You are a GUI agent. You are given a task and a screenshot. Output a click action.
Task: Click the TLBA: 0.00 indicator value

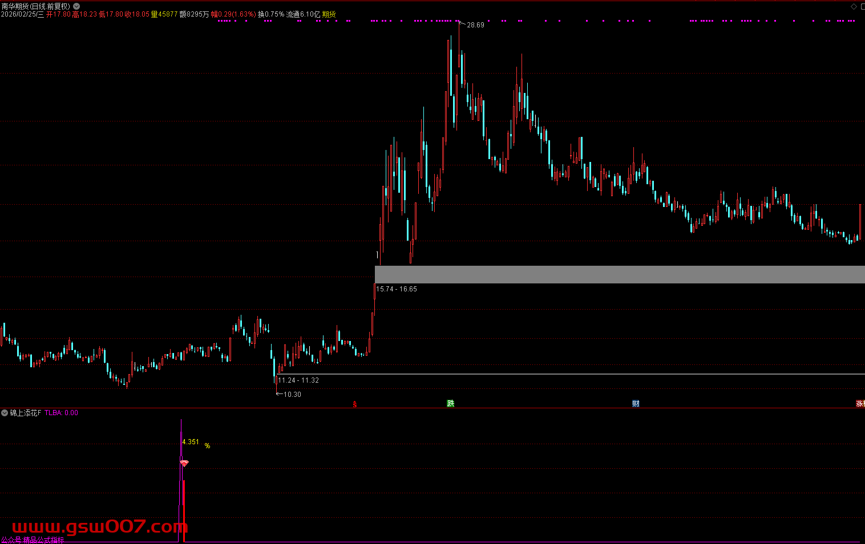point(61,413)
